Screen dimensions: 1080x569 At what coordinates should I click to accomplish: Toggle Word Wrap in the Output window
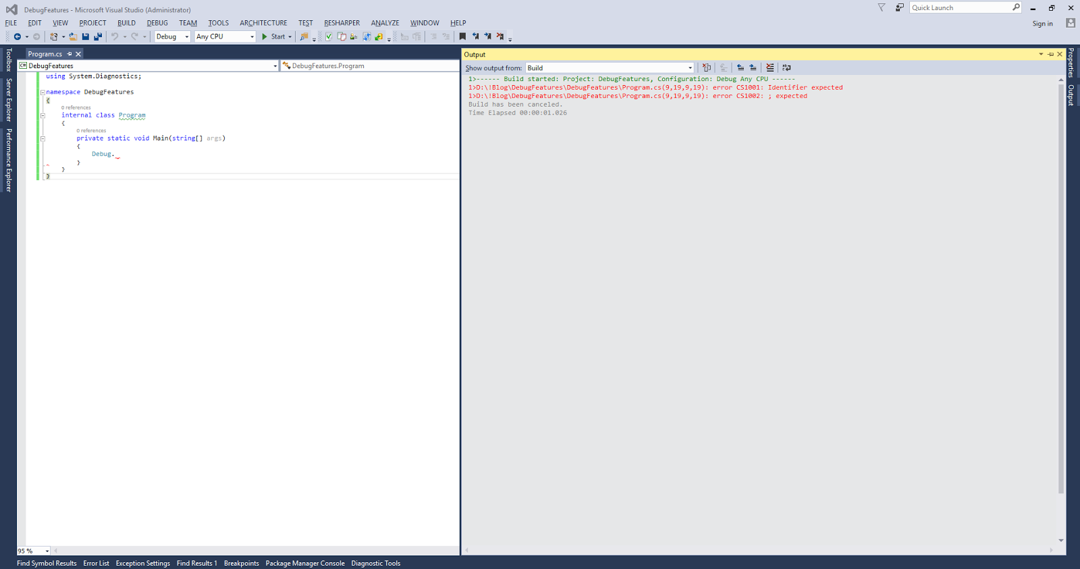pyautogui.click(x=786, y=67)
